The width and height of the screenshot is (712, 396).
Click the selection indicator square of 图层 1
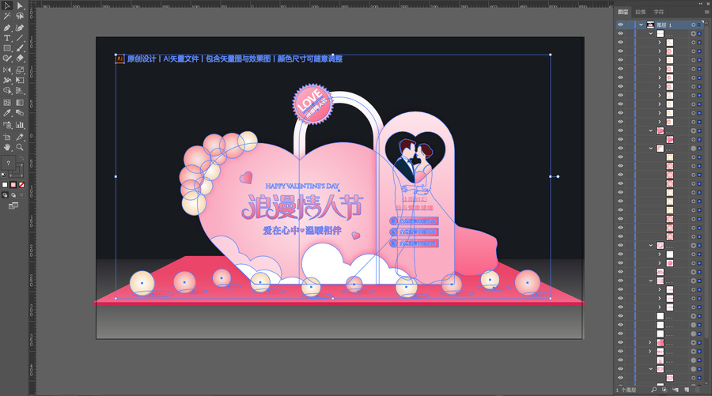pyautogui.click(x=699, y=25)
